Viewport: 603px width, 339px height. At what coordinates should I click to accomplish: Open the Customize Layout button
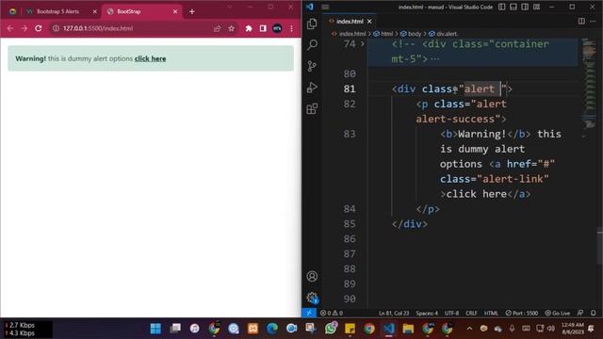coord(536,7)
